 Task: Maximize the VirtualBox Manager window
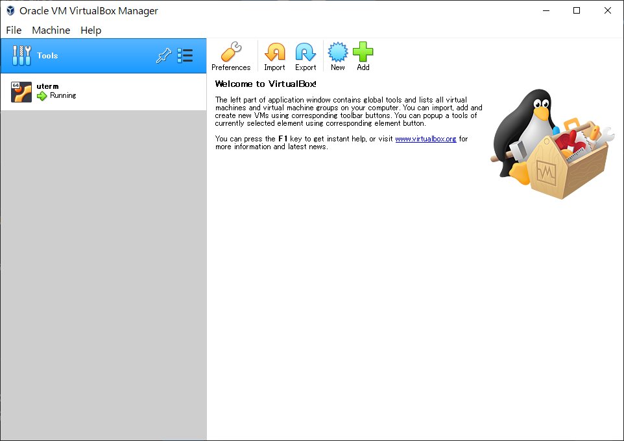tap(576, 11)
